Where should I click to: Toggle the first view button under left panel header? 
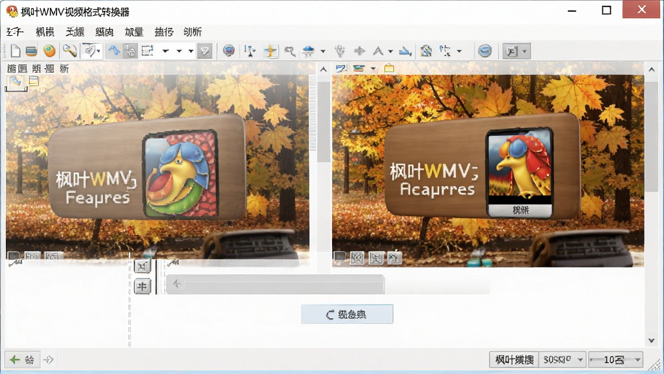(16, 82)
